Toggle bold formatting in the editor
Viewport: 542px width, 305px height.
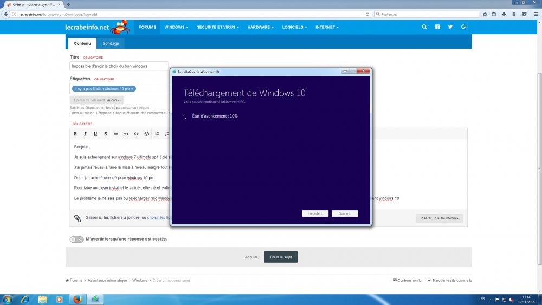coord(75,134)
